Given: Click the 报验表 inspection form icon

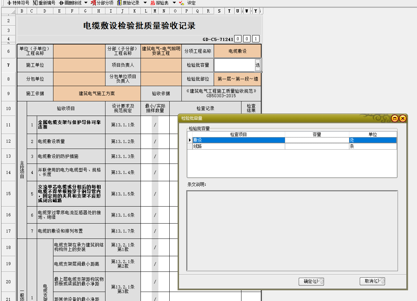Looking at the screenshot, I should tap(159, 3).
